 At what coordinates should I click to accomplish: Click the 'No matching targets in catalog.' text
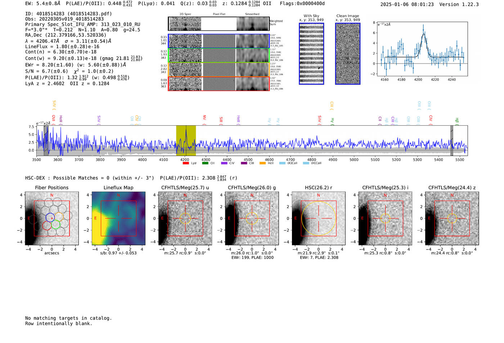68,318
